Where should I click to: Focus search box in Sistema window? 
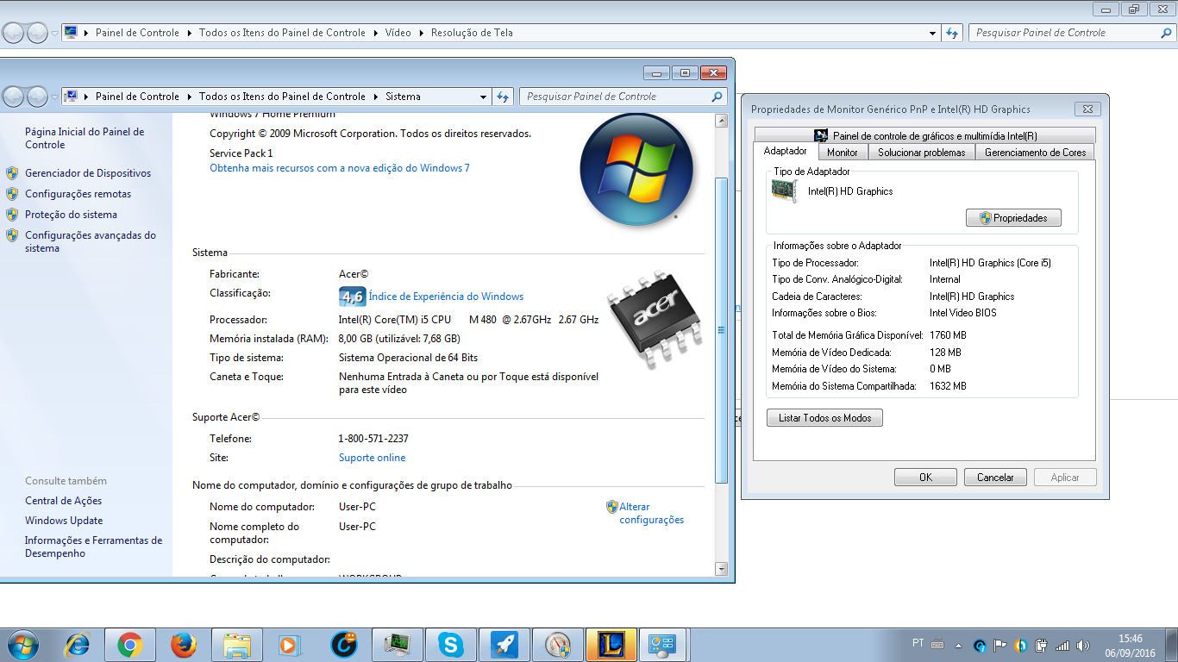[615, 97]
